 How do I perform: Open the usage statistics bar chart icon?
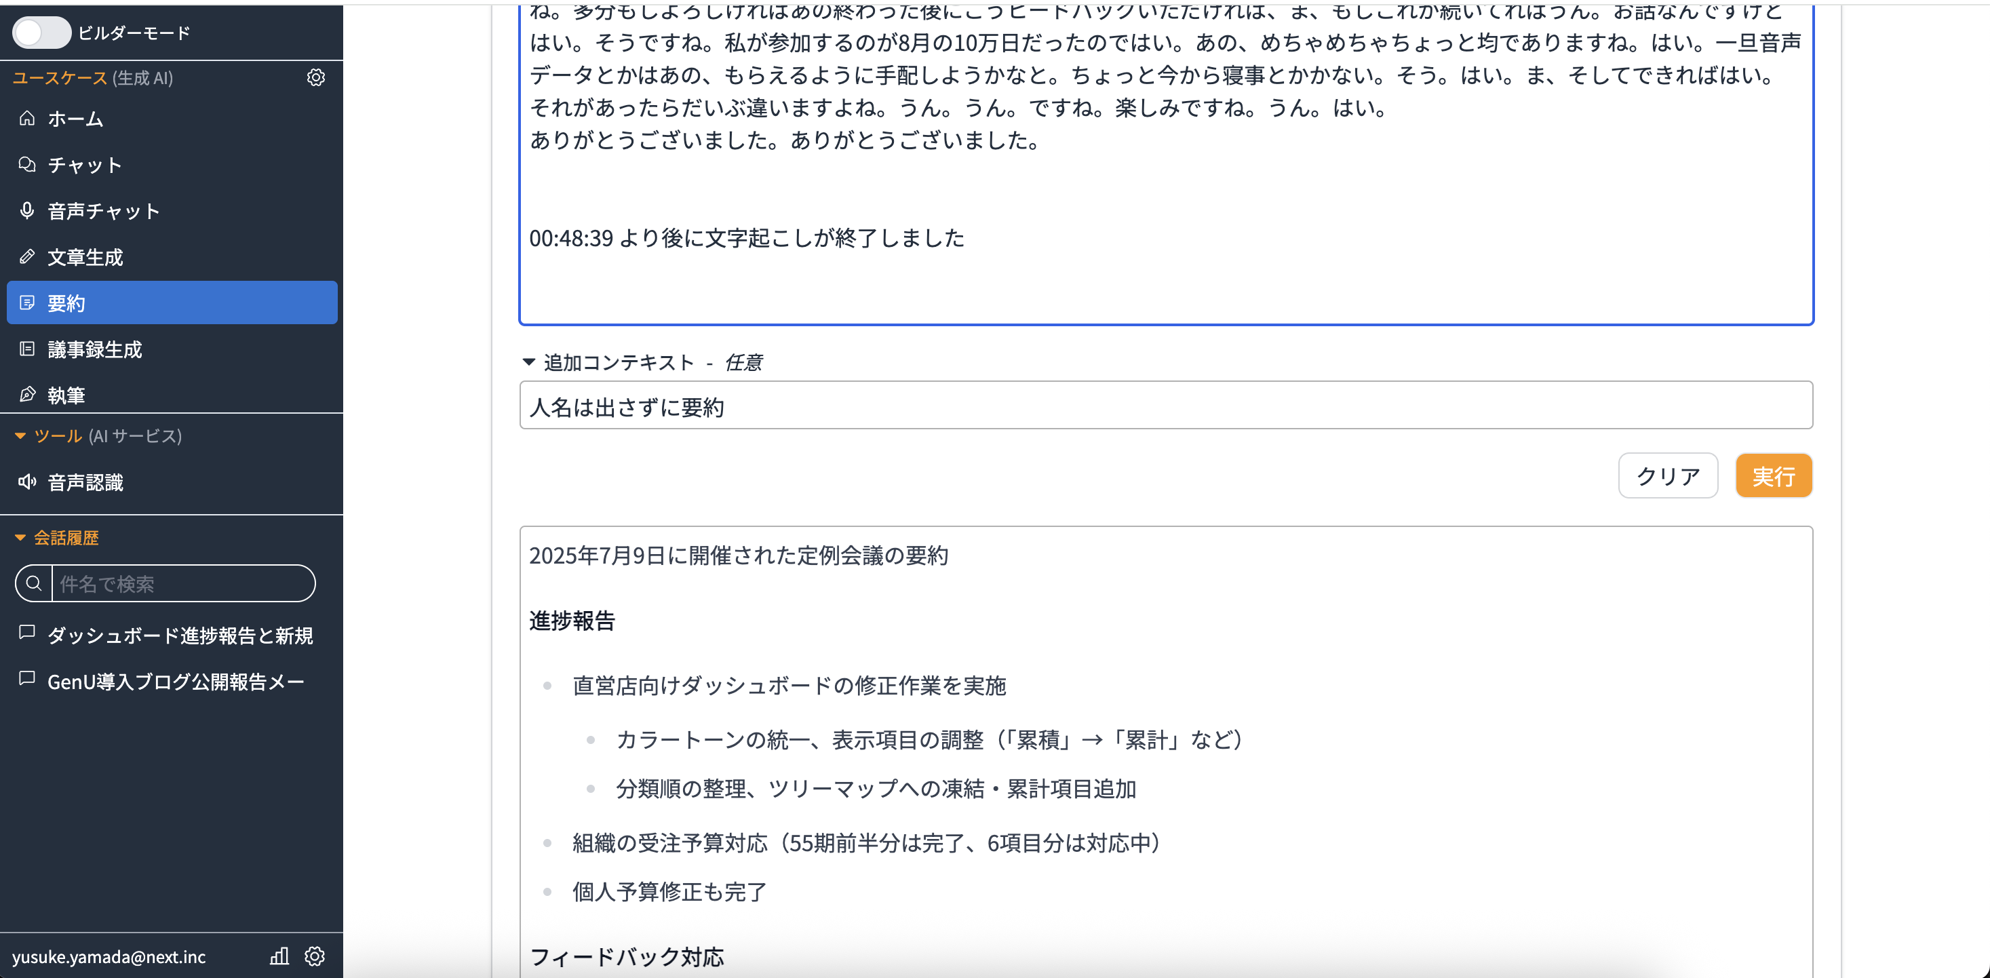(279, 956)
